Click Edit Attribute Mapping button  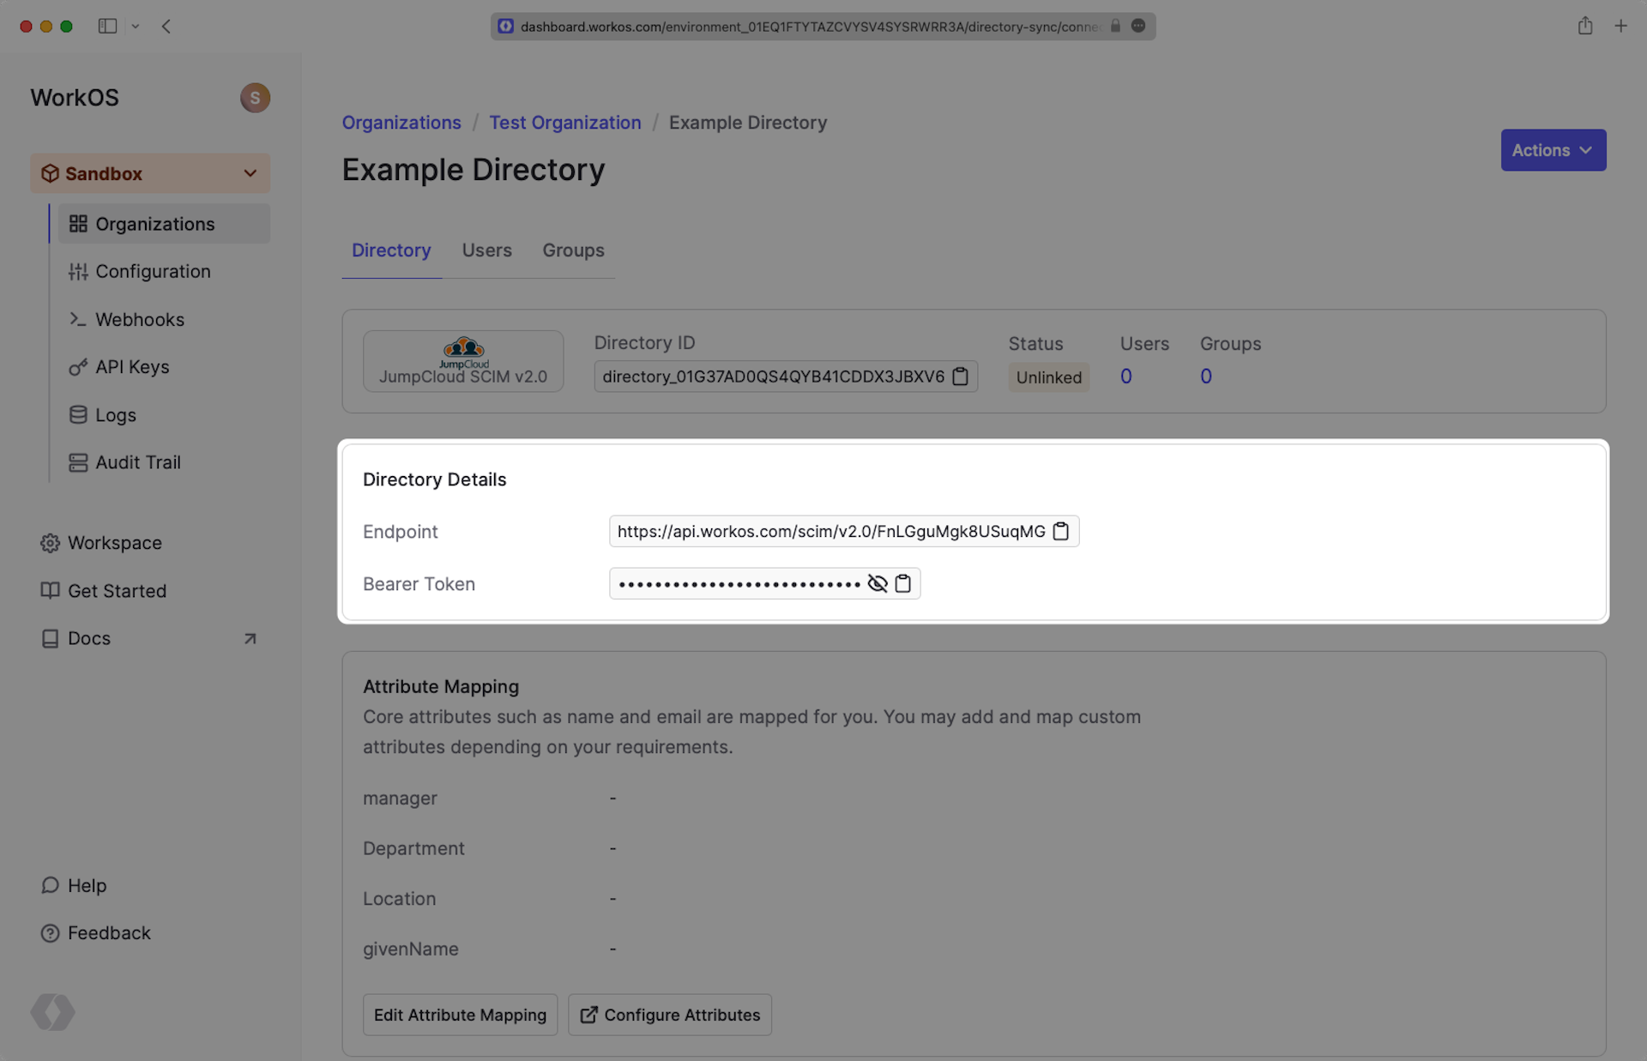460,1015
